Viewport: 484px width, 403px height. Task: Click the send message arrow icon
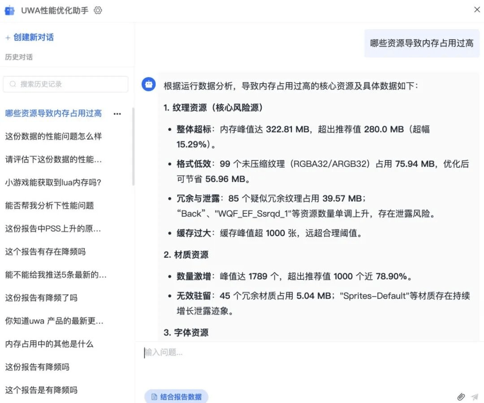[475, 397]
